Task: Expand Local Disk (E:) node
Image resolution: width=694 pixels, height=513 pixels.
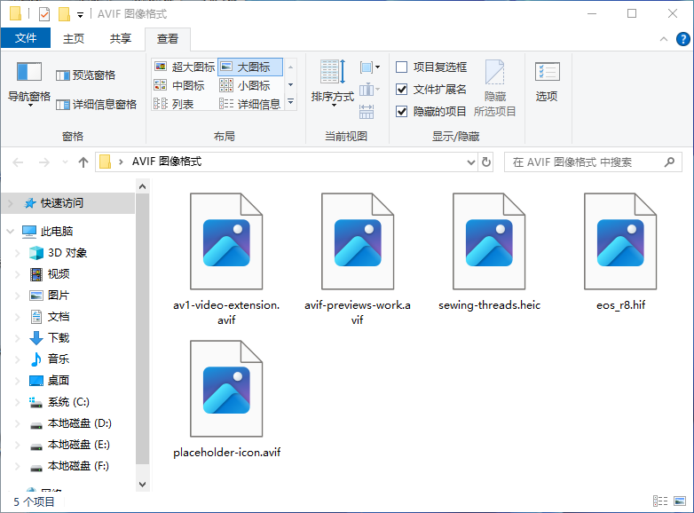Action: tap(17, 445)
